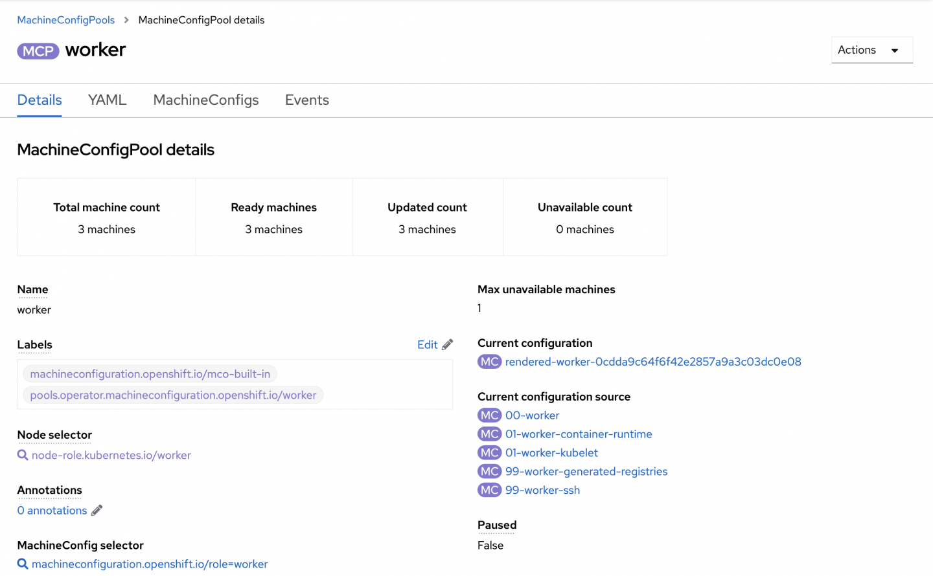Open the 01-worker-kubelet config link
This screenshot has height=576, width=933.
551,453
